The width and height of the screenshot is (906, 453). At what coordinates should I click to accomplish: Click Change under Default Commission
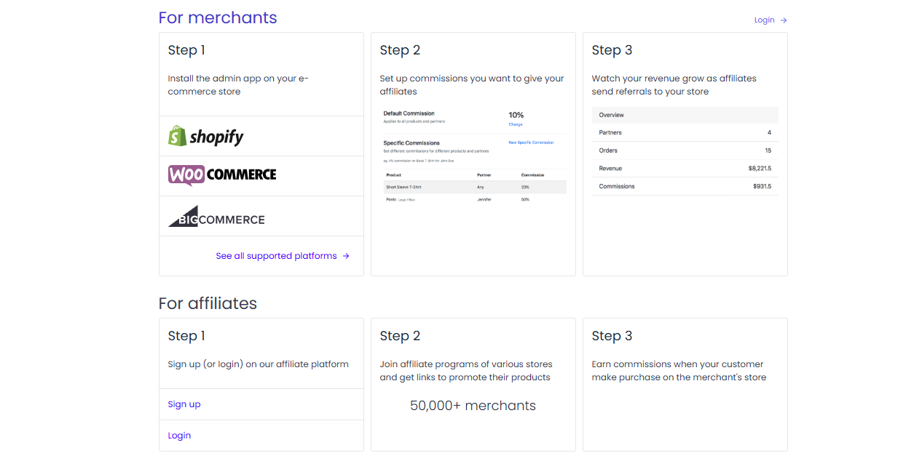tap(516, 124)
